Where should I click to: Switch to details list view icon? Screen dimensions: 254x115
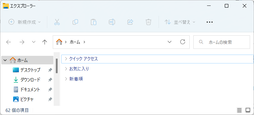(x=239, y=110)
